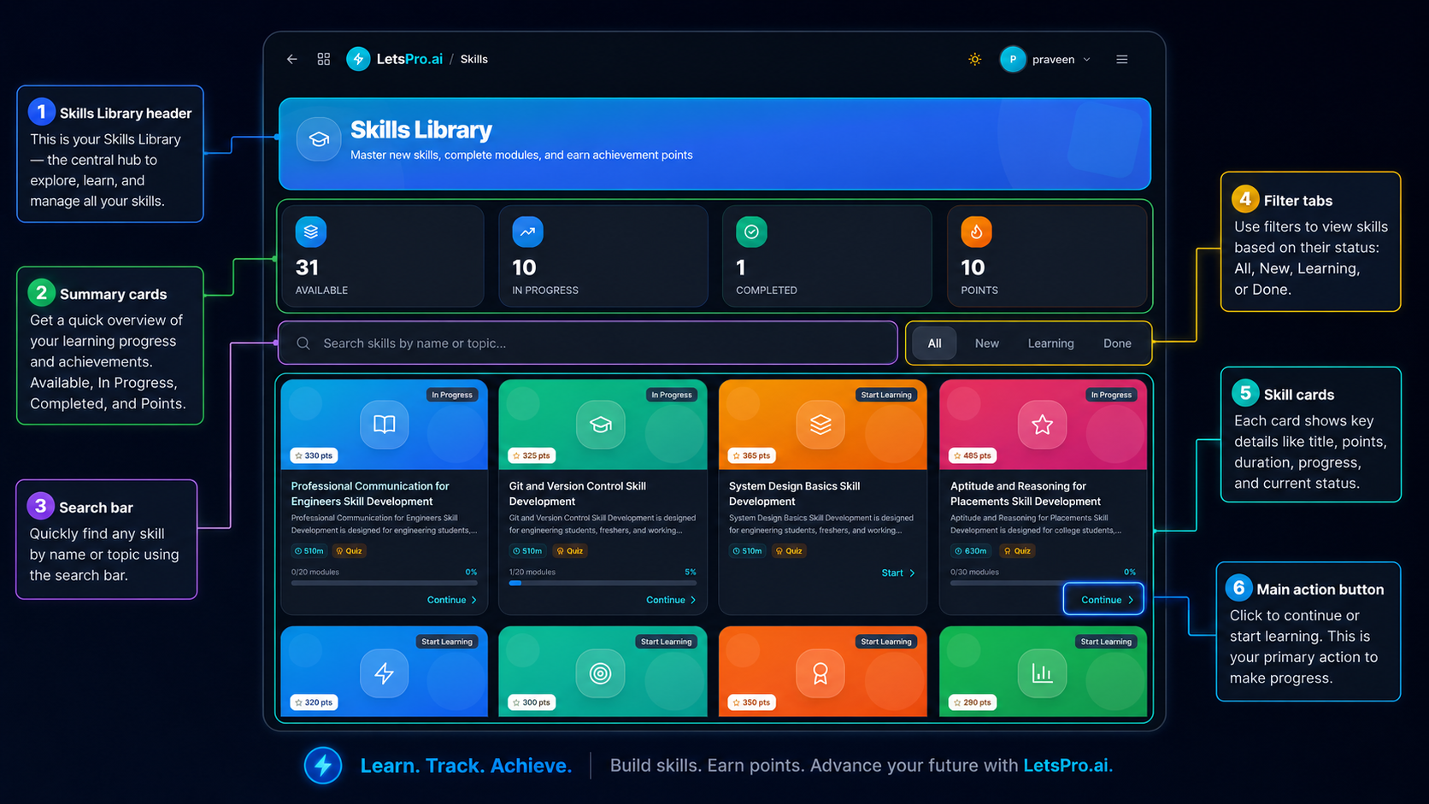1429x804 pixels.
Task: Open the Completed summary card
Action: [826, 255]
